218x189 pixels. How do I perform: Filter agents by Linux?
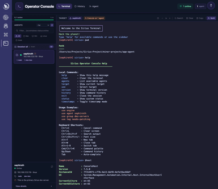[x=44, y=36]
